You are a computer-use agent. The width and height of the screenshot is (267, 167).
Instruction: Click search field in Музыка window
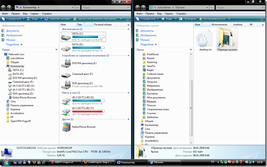tap(240, 7)
